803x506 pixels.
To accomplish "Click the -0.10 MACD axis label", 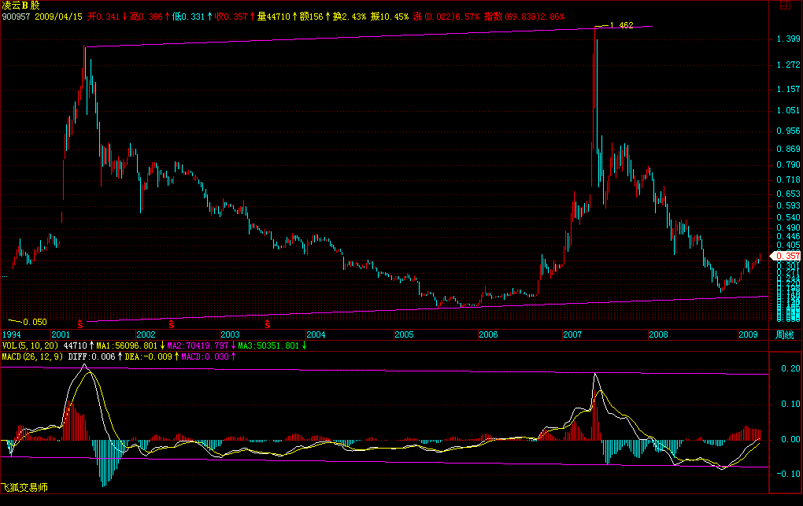I will (x=788, y=474).
